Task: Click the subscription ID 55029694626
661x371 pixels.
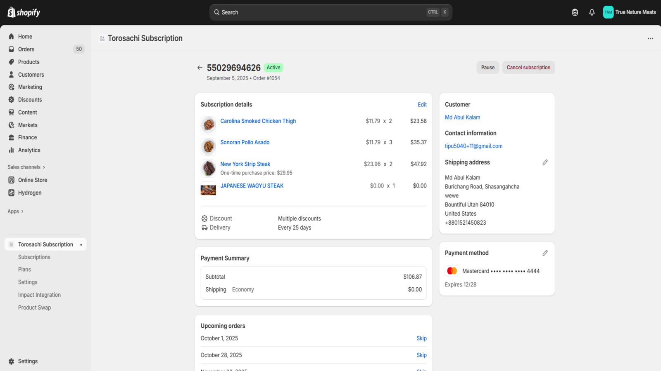Action: coord(234,68)
